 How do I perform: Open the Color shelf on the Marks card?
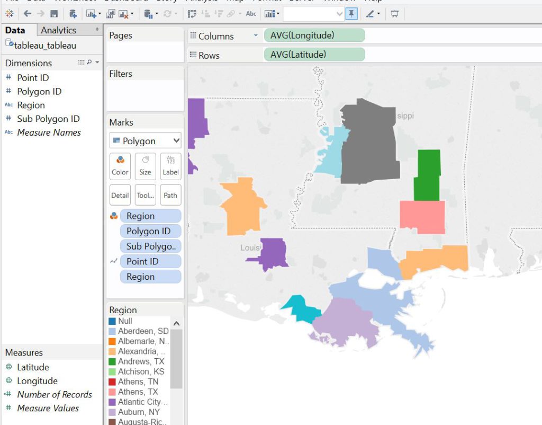pos(120,166)
